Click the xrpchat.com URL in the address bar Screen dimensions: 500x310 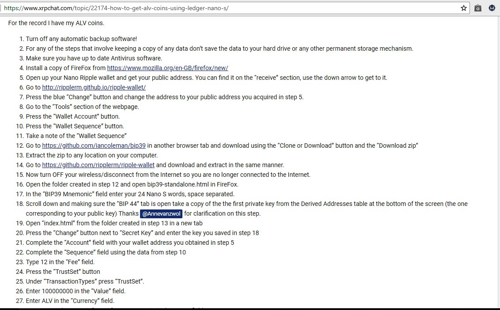click(116, 8)
